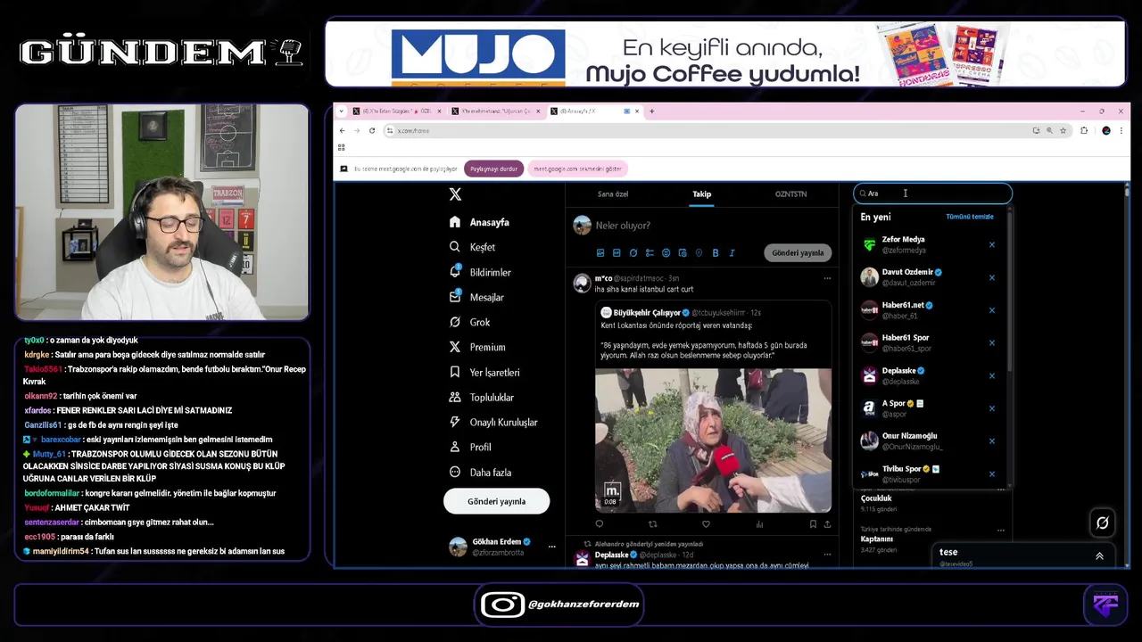Add media with the image icon
The width and height of the screenshot is (1142, 642).
(600, 253)
